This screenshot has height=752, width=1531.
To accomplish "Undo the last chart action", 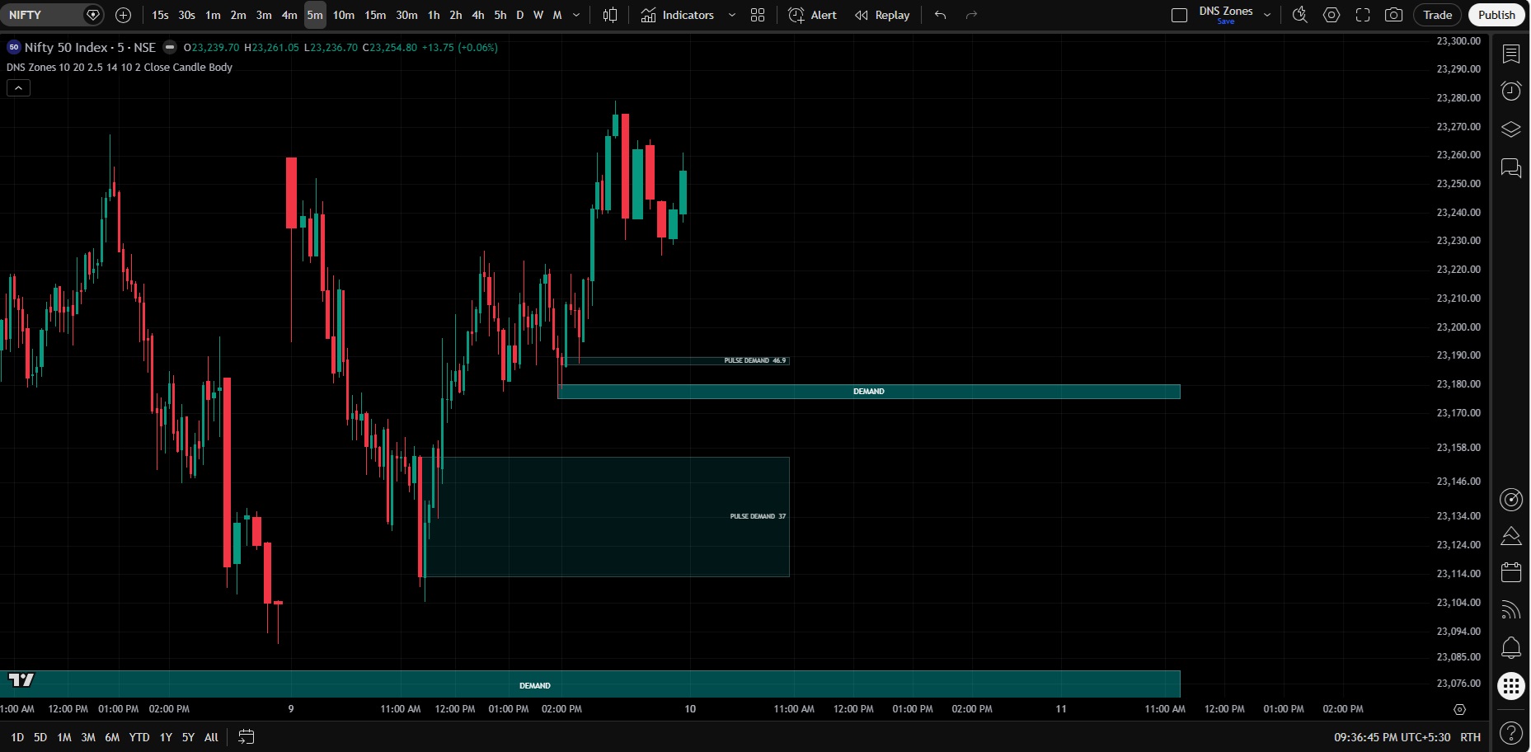I will coord(940,15).
